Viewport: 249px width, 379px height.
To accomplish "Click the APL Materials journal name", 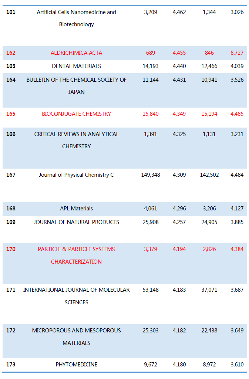I will click(x=76, y=209).
